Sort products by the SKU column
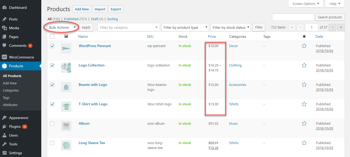This screenshot has width=350, height=157. (150, 36)
